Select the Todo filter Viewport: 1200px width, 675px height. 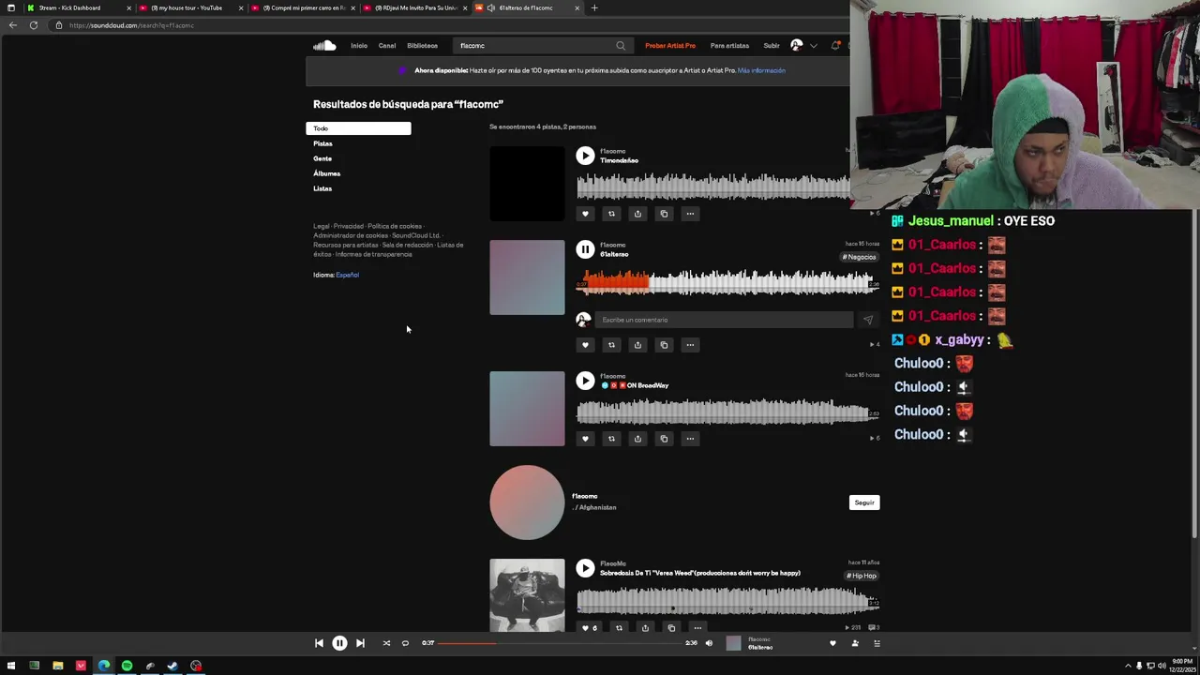coord(358,128)
